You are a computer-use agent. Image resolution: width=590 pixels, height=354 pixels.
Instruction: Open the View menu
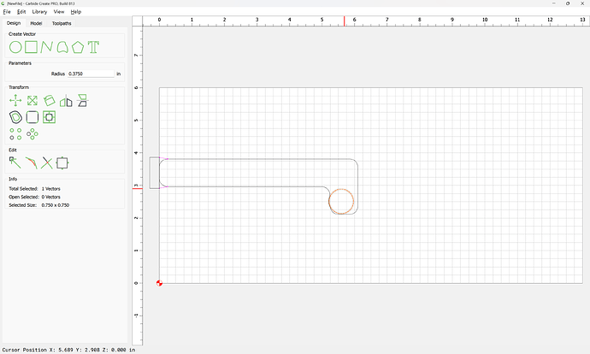(x=59, y=12)
